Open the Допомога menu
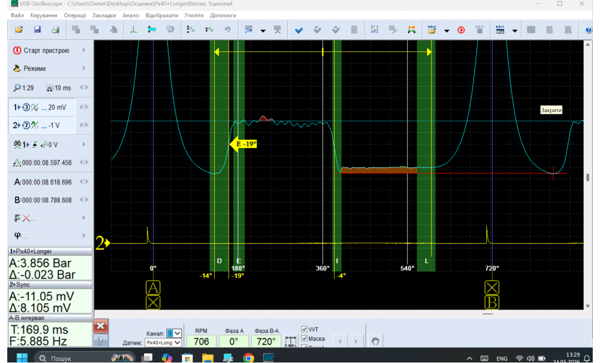This screenshot has width=600, height=363. (223, 16)
